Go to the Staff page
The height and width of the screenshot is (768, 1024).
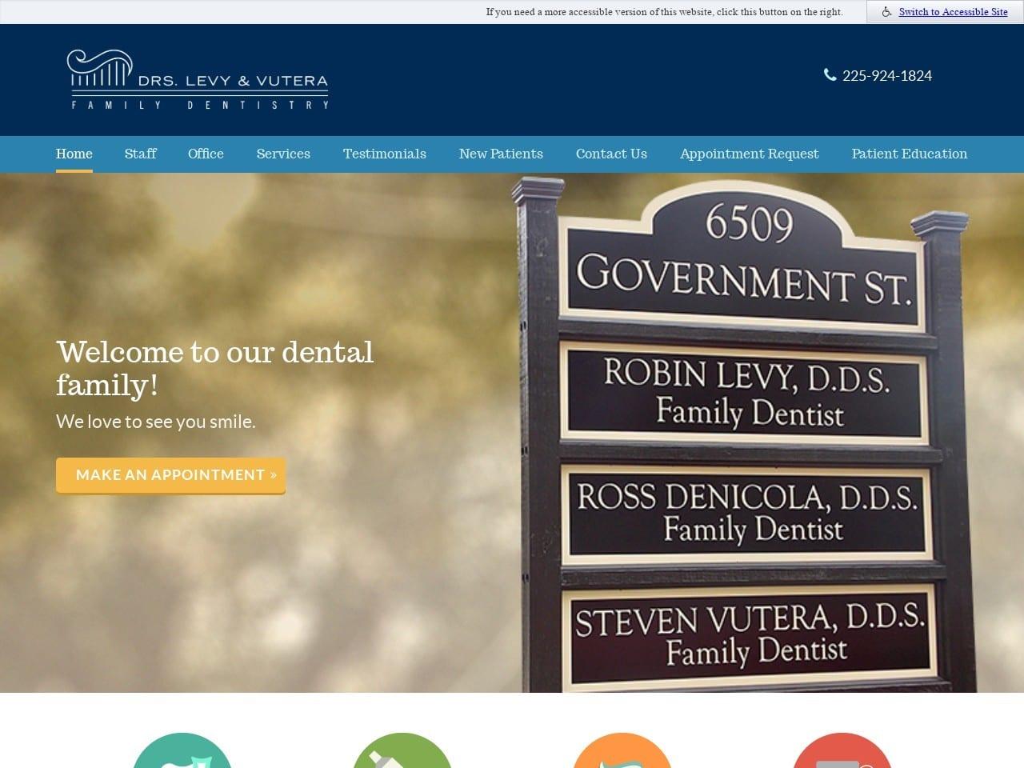[x=141, y=154]
